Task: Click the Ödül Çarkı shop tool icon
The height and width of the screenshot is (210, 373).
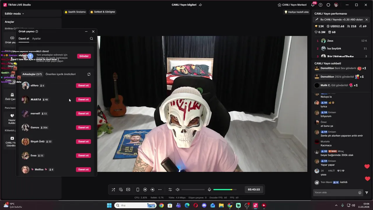Action: tap(12, 95)
